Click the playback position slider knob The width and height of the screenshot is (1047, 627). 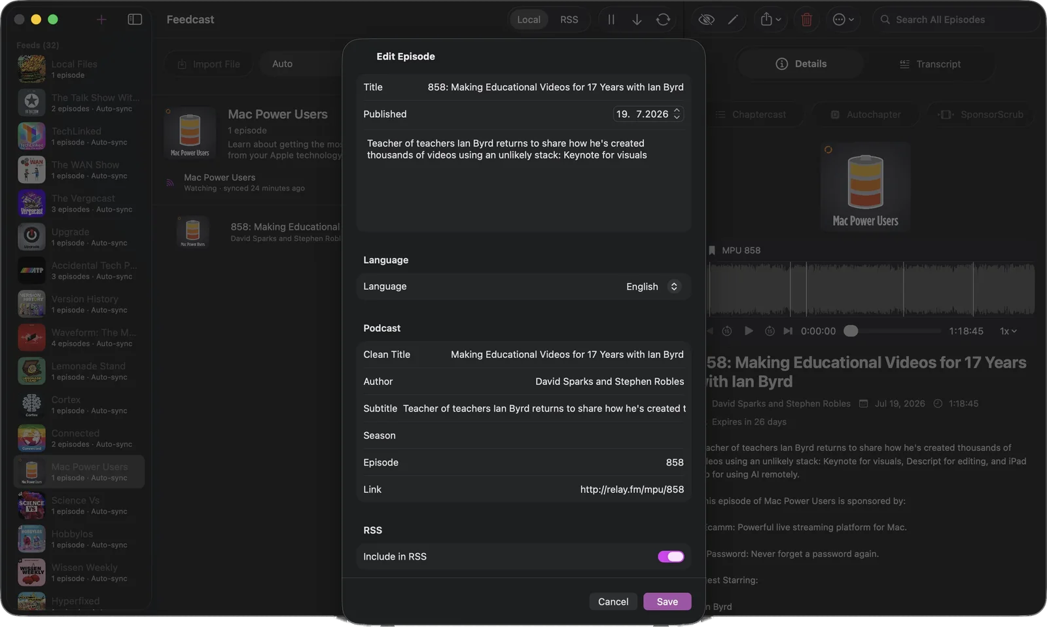pyautogui.click(x=851, y=331)
